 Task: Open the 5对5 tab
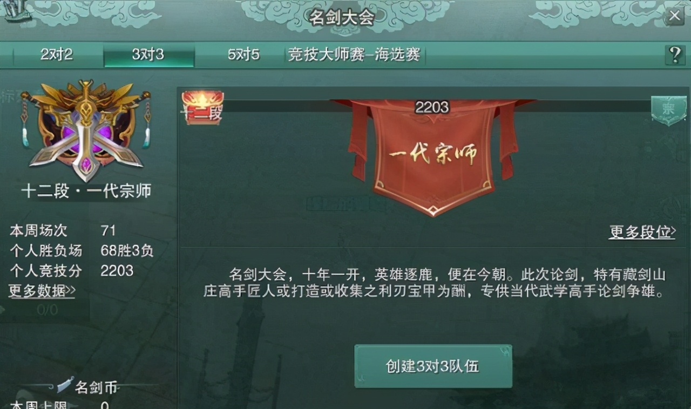coord(243,54)
